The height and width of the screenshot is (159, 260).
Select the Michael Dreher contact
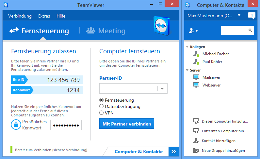point(216,54)
